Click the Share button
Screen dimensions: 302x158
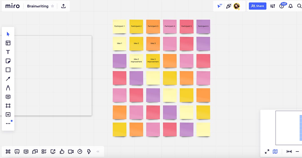(x=257, y=6)
